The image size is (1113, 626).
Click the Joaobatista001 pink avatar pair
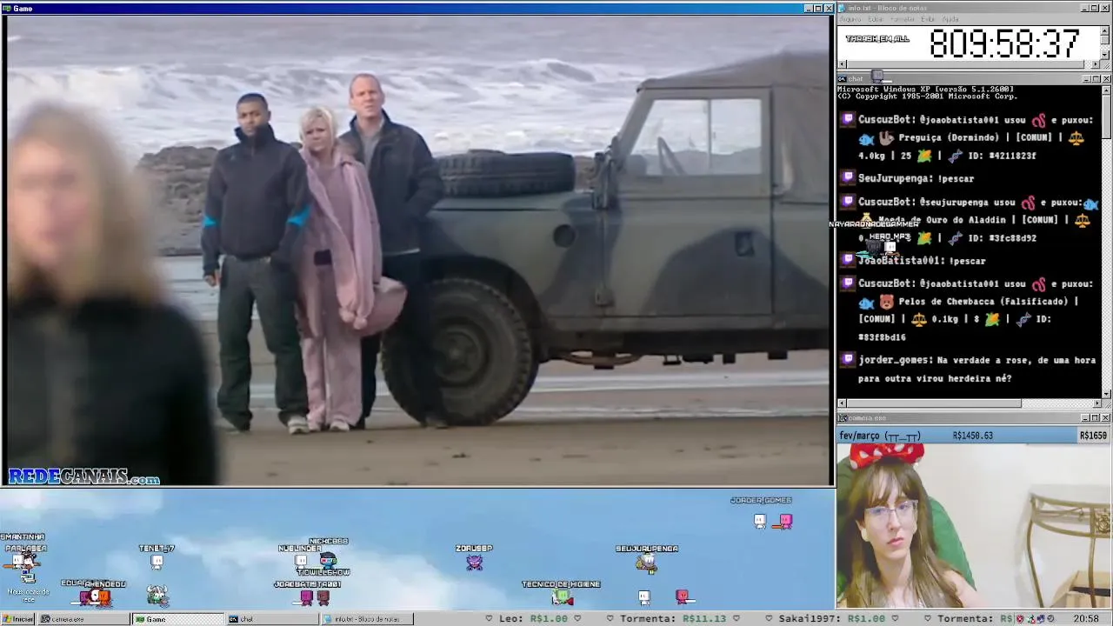click(315, 597)
